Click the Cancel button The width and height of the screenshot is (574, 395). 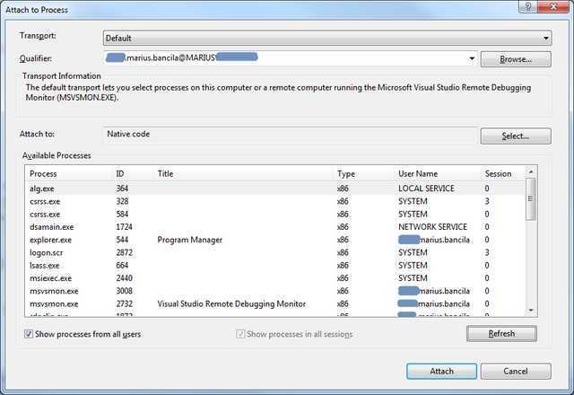(x=516, y=371)
